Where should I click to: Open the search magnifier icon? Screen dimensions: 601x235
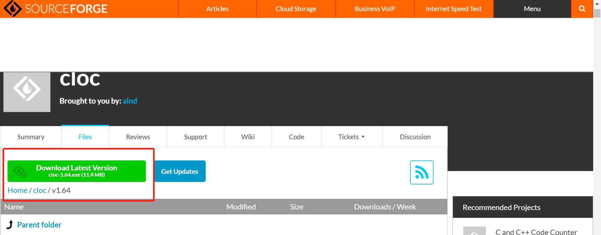[x=582, y=9]
